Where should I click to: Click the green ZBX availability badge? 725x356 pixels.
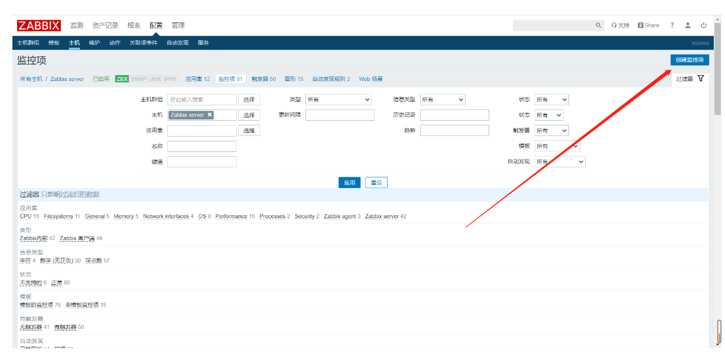coord(122,79)
